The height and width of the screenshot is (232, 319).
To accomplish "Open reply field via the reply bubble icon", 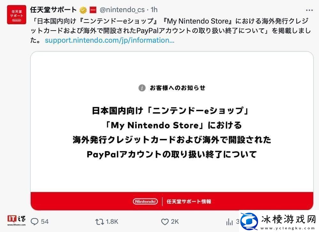I will point(35,221).
